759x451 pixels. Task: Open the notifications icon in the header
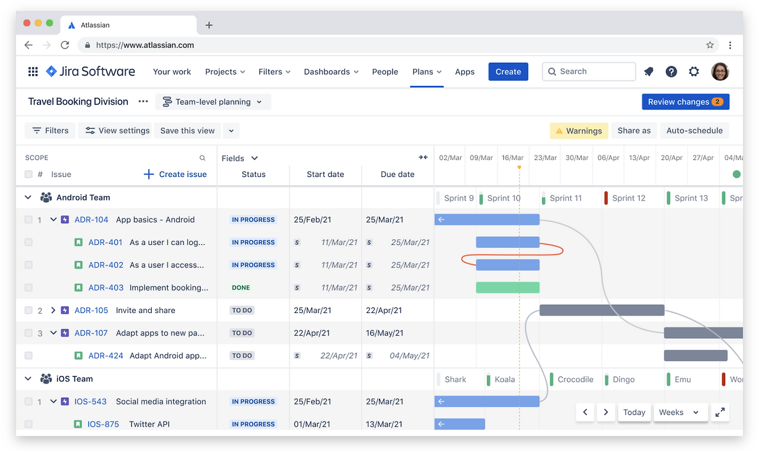[x=649, y=72]
